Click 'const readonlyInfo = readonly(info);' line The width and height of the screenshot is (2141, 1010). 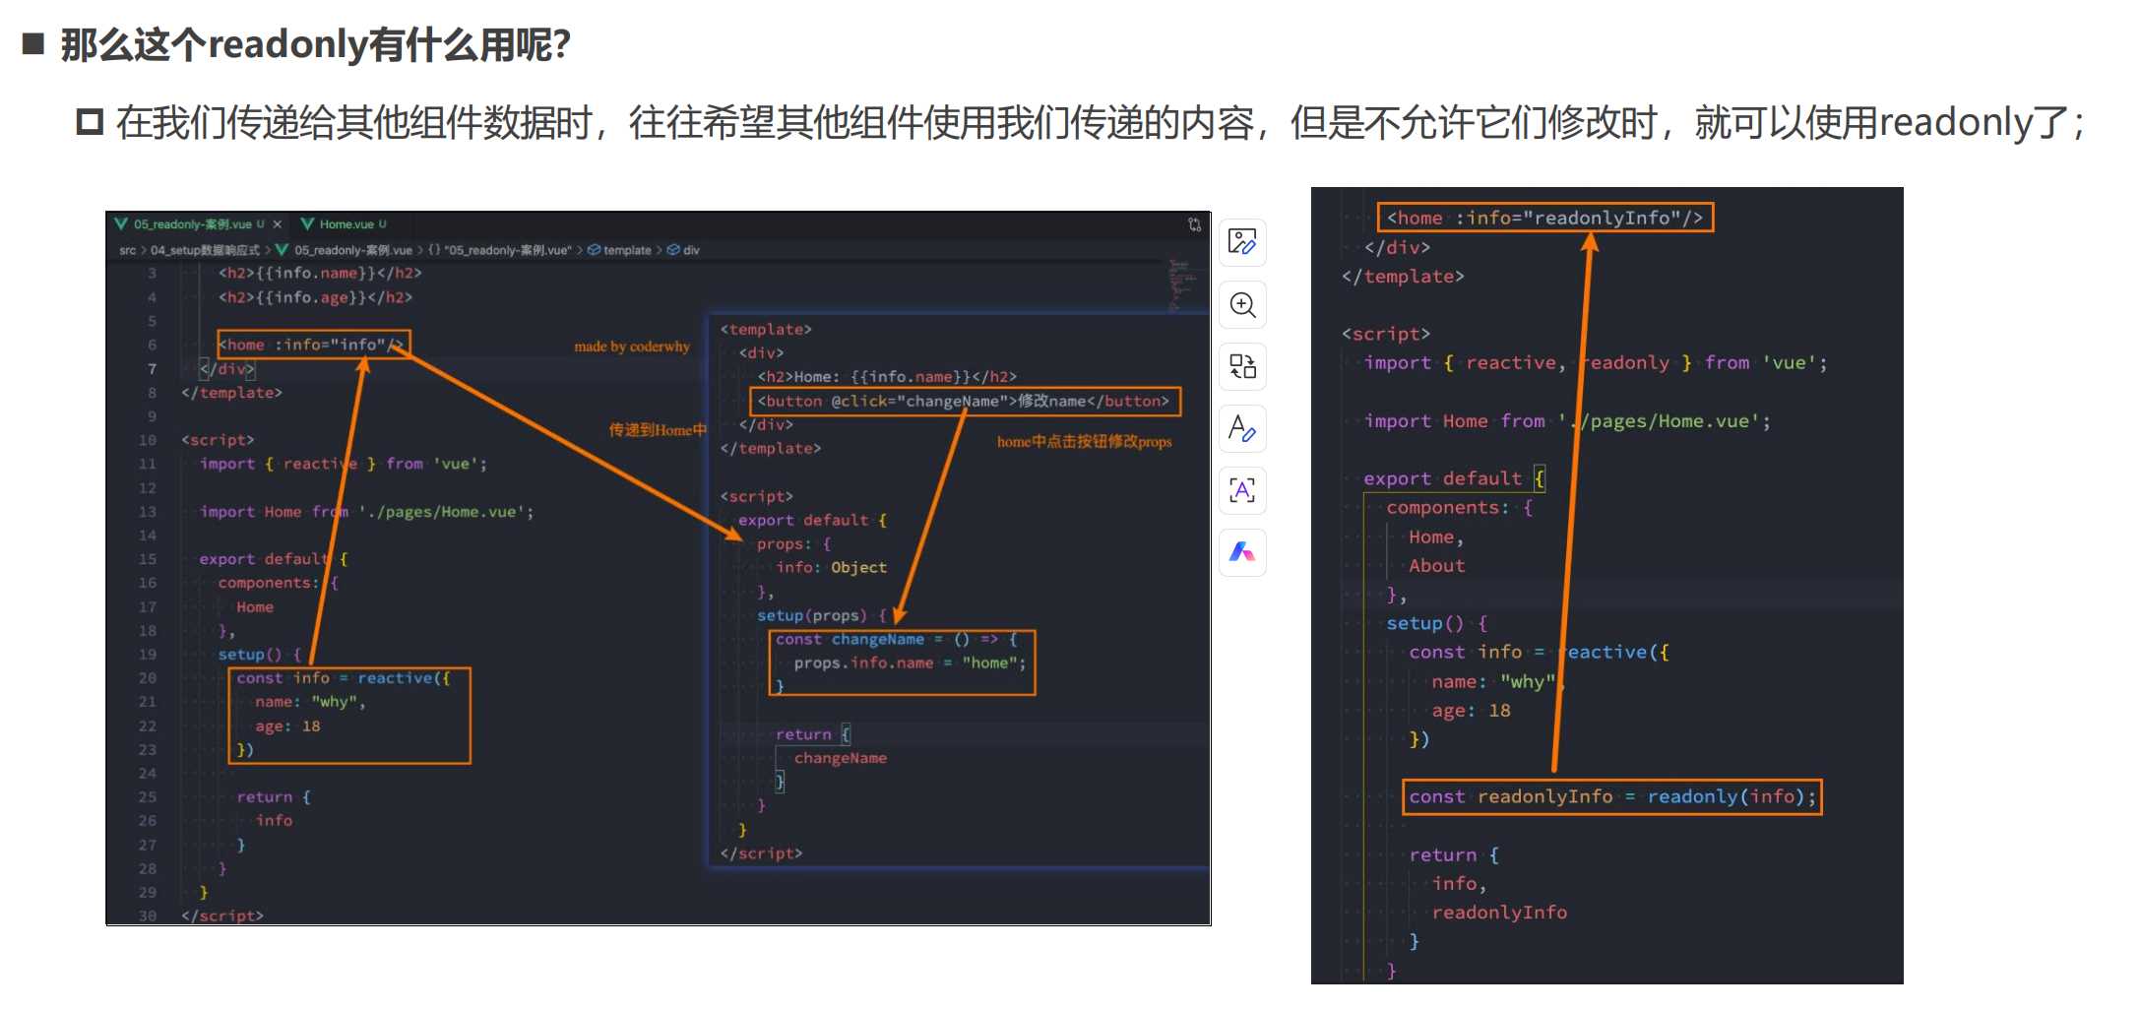point(1611,796)
